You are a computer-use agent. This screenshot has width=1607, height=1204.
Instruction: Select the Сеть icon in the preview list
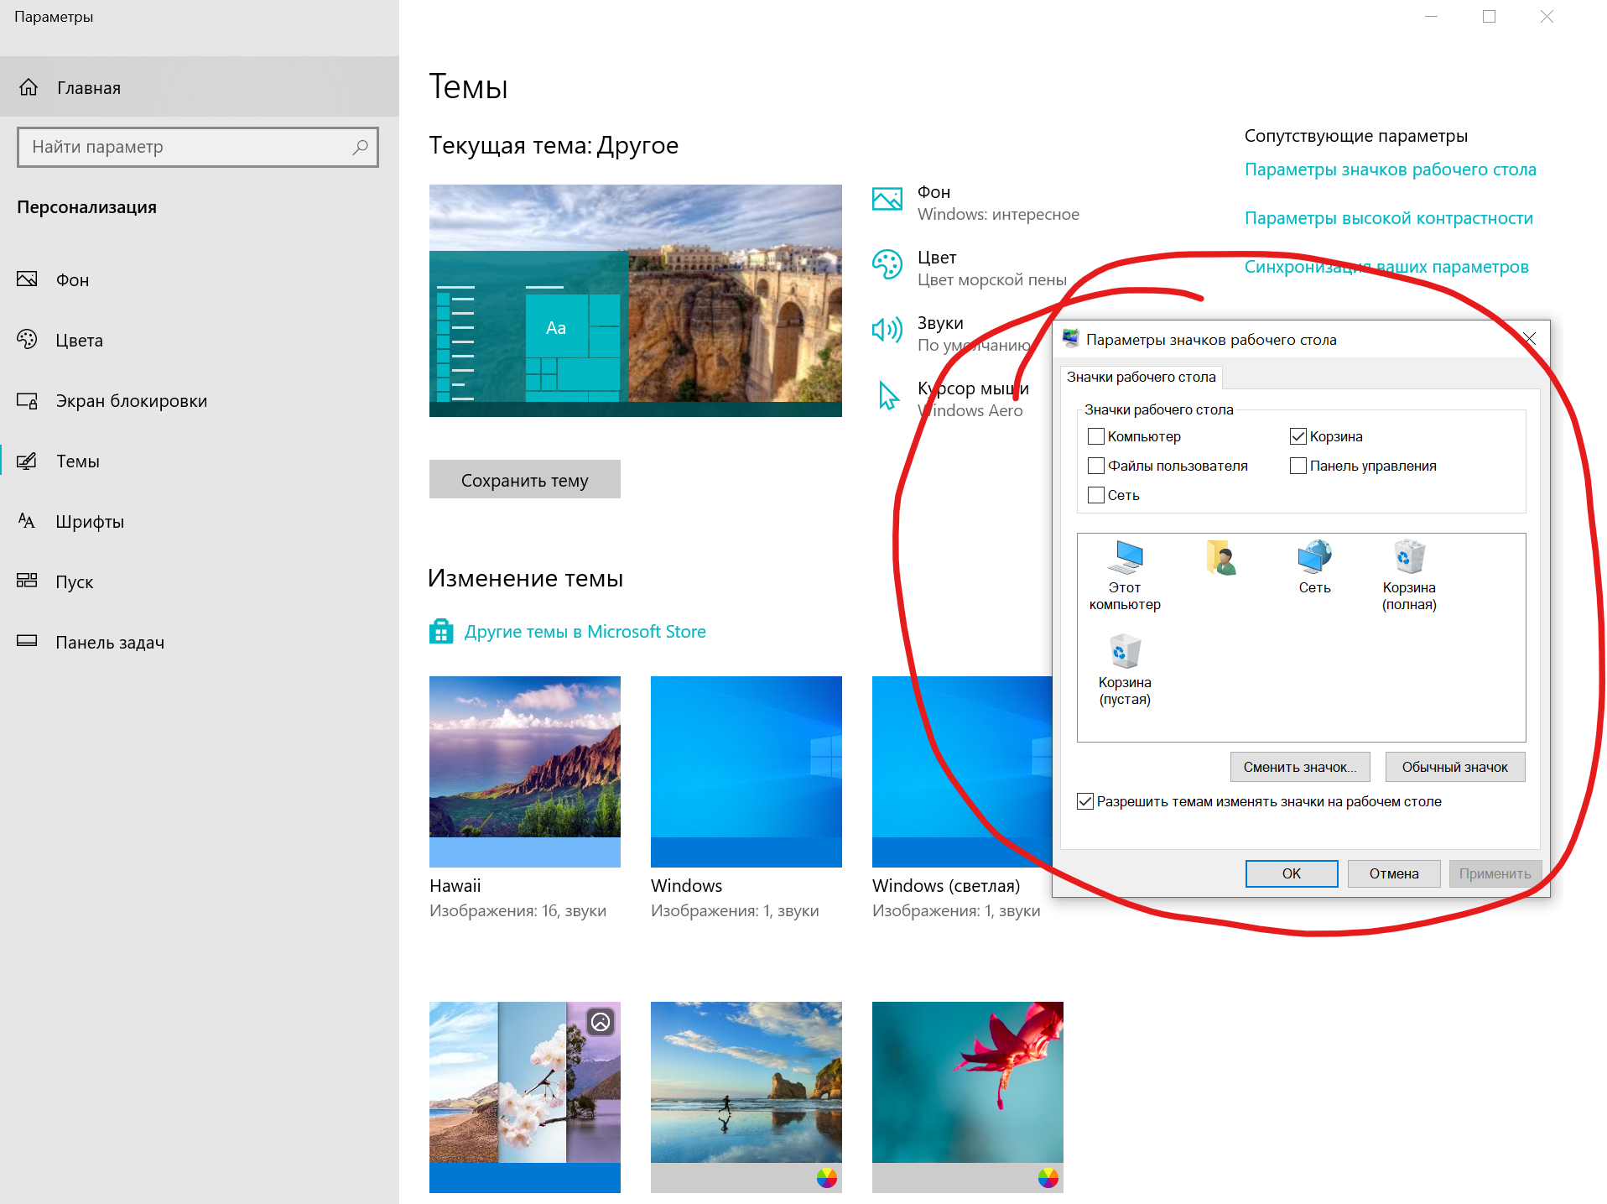tap(1314, 557)
